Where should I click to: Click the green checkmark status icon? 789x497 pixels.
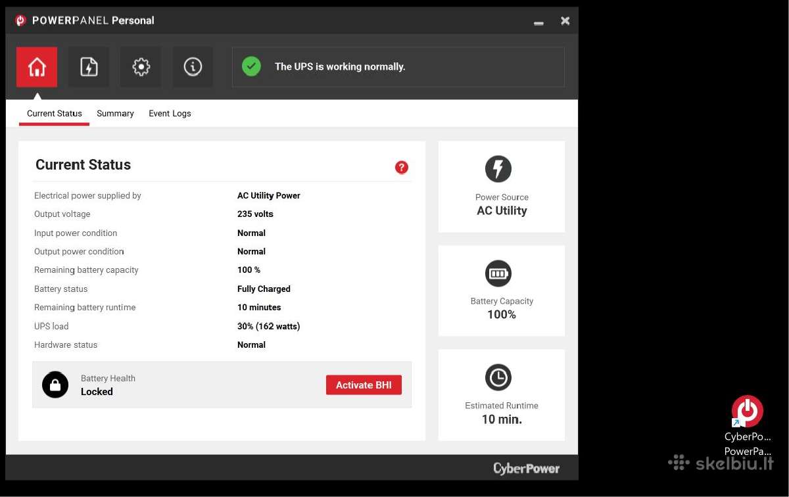pyautogui.click(x=251, y=66)
